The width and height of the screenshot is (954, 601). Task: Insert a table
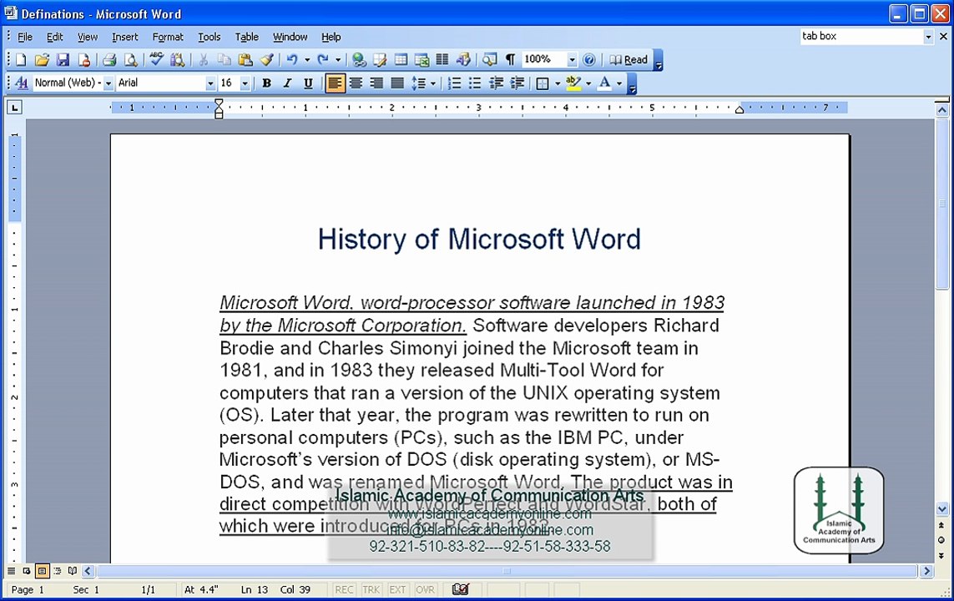(401, 59)
